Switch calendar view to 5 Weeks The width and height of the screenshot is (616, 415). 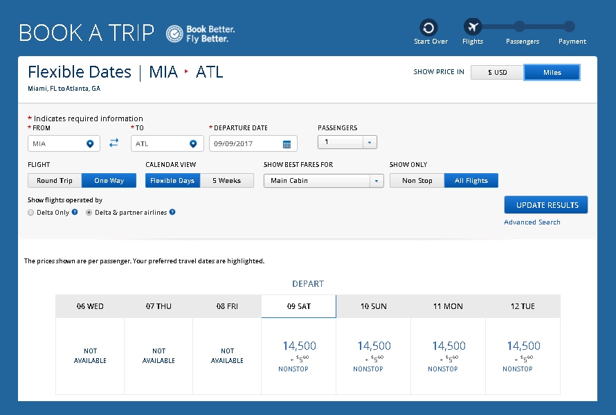[x=226, y=181]
